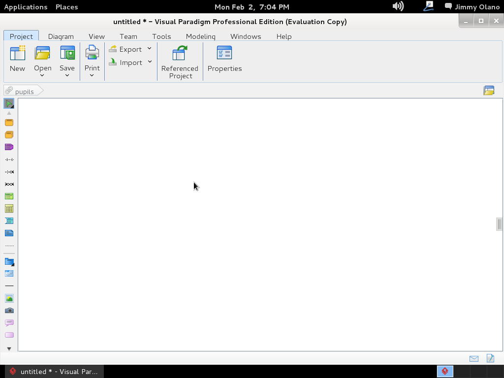504x378 pixels.
Task: Open project Properties from the ribbon
Action: (224, 59)
